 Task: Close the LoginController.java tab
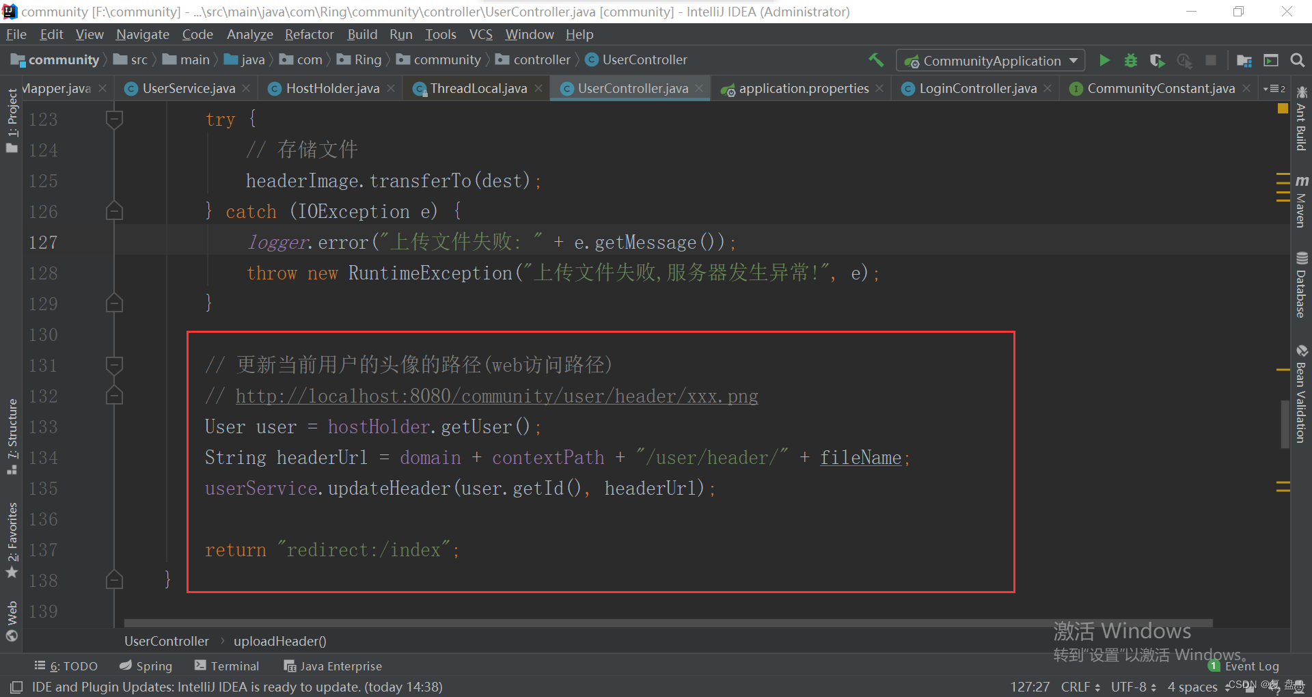pos(1048,88)
